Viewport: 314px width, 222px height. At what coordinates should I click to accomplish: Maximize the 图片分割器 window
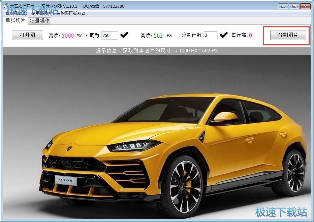coord(294,6)
